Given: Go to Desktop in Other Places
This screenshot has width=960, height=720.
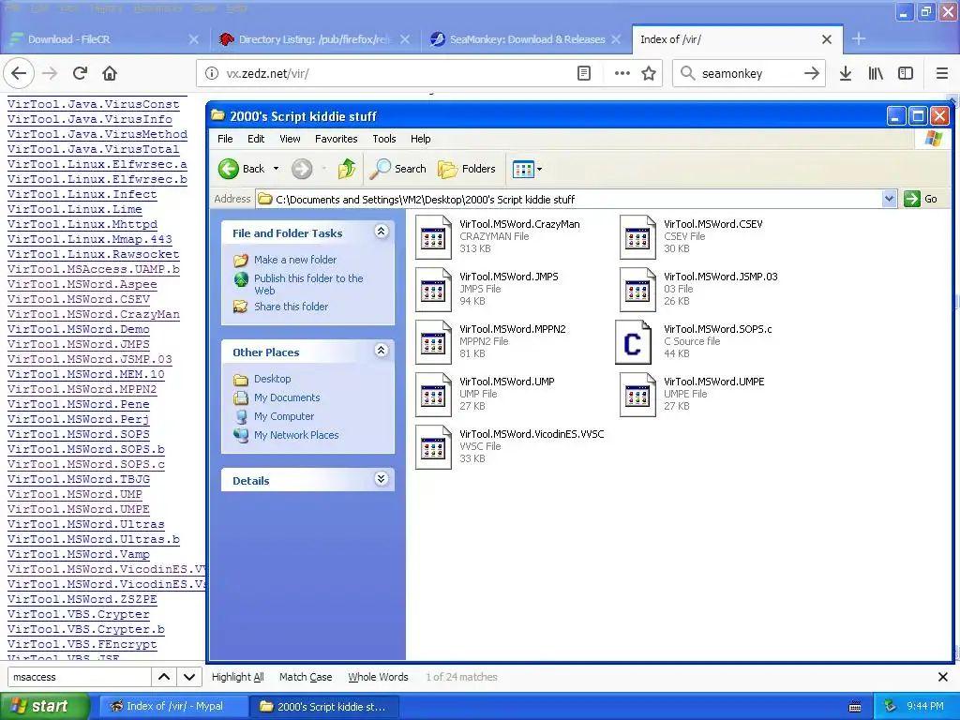Looking at the screenshot, I should 273,379.
